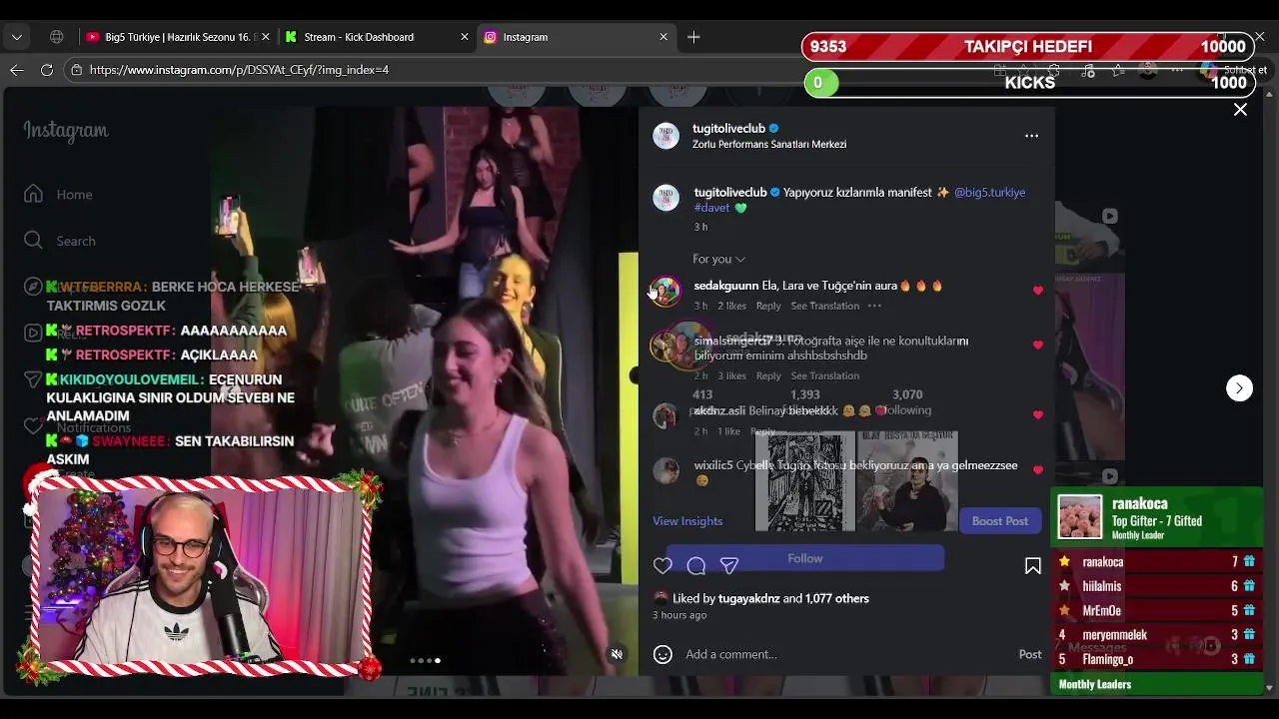Select the active carousel indicator dot
1279x719 pixels.
(x=437, y=660)
